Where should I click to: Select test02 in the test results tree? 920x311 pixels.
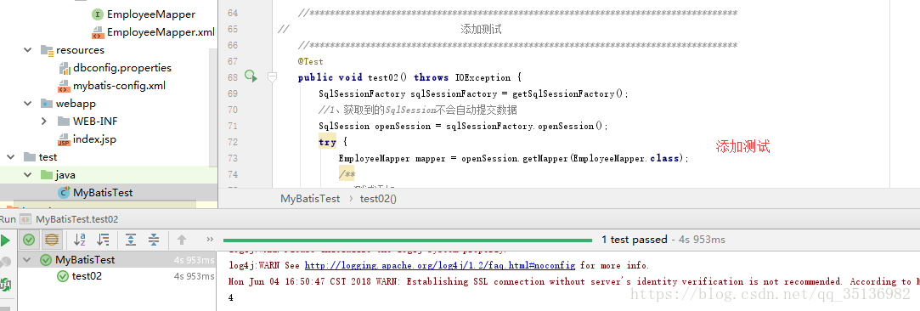click(x=87, y=276)
